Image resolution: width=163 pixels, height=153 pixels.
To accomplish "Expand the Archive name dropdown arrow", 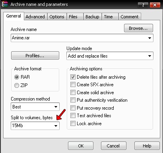I will (x=149, y=38).
